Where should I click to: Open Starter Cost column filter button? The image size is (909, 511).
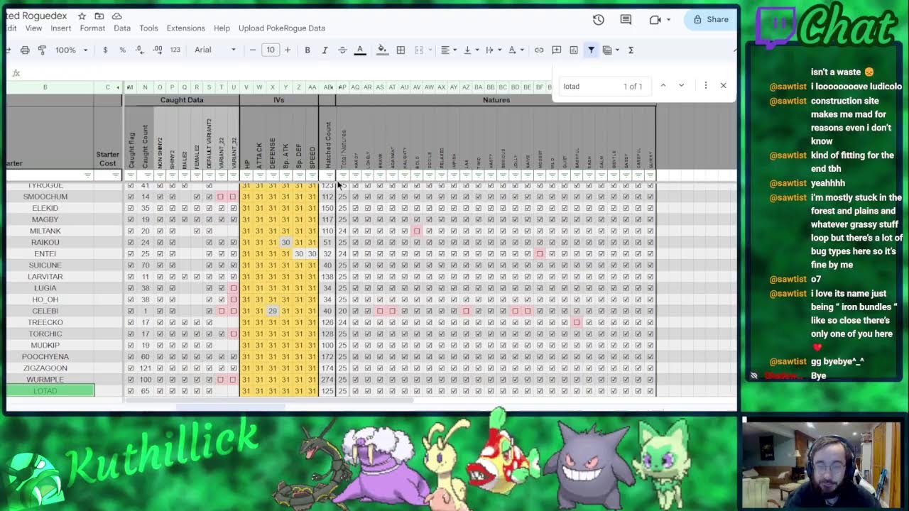pyautogui.click(x=116, y=175)
